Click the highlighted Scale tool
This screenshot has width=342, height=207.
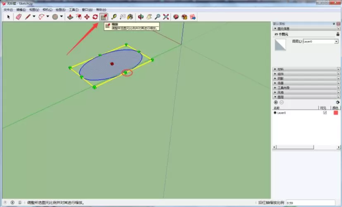point(104,17)
